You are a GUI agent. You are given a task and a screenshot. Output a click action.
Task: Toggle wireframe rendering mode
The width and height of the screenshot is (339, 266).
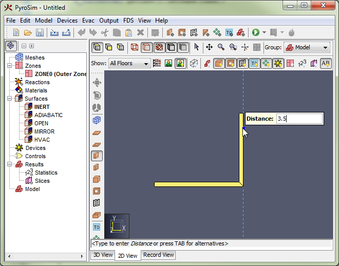[x=134, y=47]
